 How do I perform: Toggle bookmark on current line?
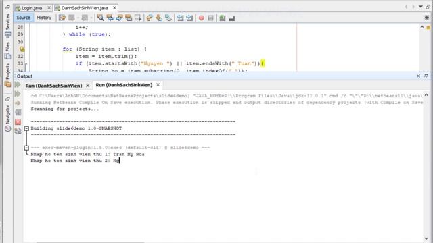point(168,18)
